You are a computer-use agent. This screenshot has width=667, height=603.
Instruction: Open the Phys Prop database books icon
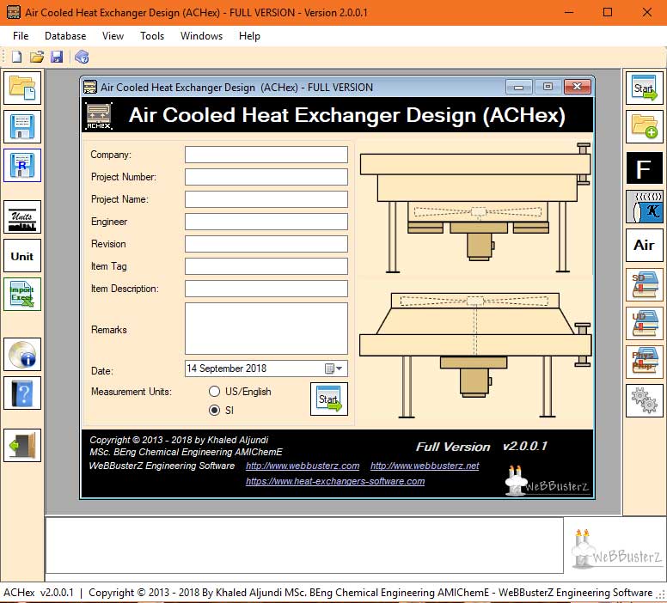(x=644, y=362)
